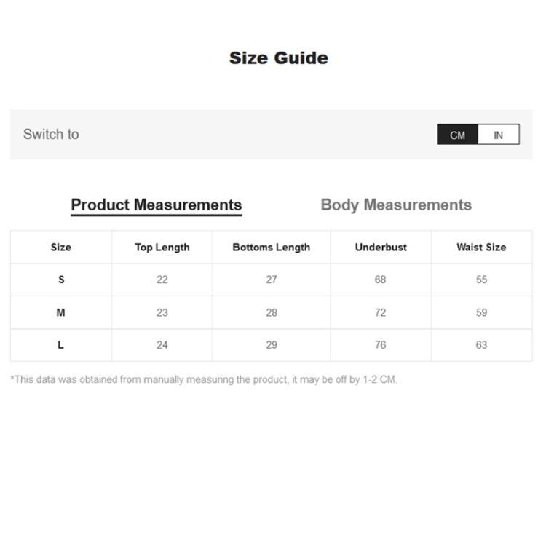Click the manual measurement disclaimer note
The image size is (546, 546).
pyautogui.click(x=204, y=379)
